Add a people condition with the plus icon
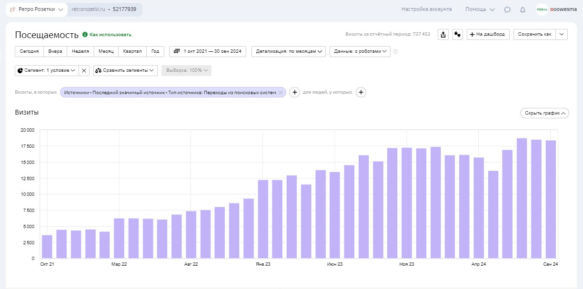 coord(361,92)
